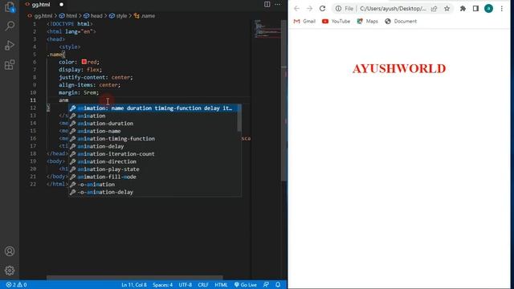
Task: Open the Accounts menu icon
Action: 10,251
